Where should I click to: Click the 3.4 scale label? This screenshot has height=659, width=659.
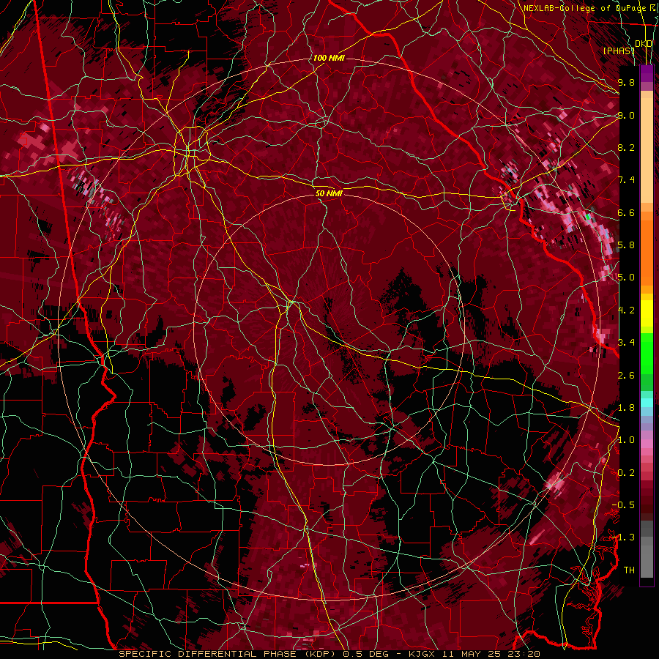626,343
